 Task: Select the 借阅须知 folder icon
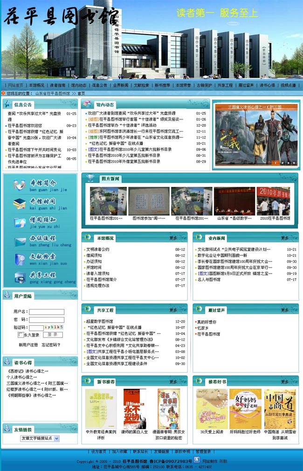tap(19, 222)
